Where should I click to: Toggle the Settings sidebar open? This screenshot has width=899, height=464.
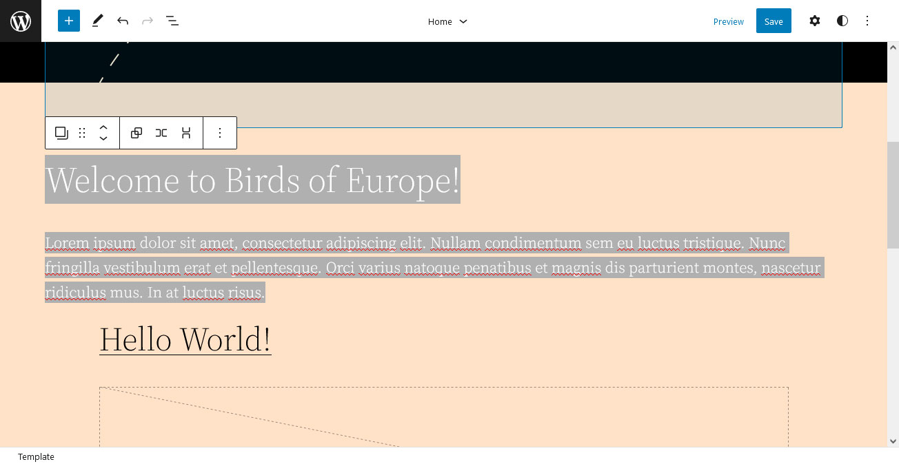click(815, 21)
